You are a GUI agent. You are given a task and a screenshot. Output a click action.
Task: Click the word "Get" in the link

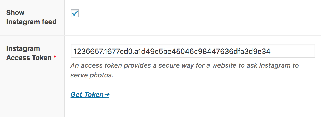pyautogui.click(x=77, y=95)
